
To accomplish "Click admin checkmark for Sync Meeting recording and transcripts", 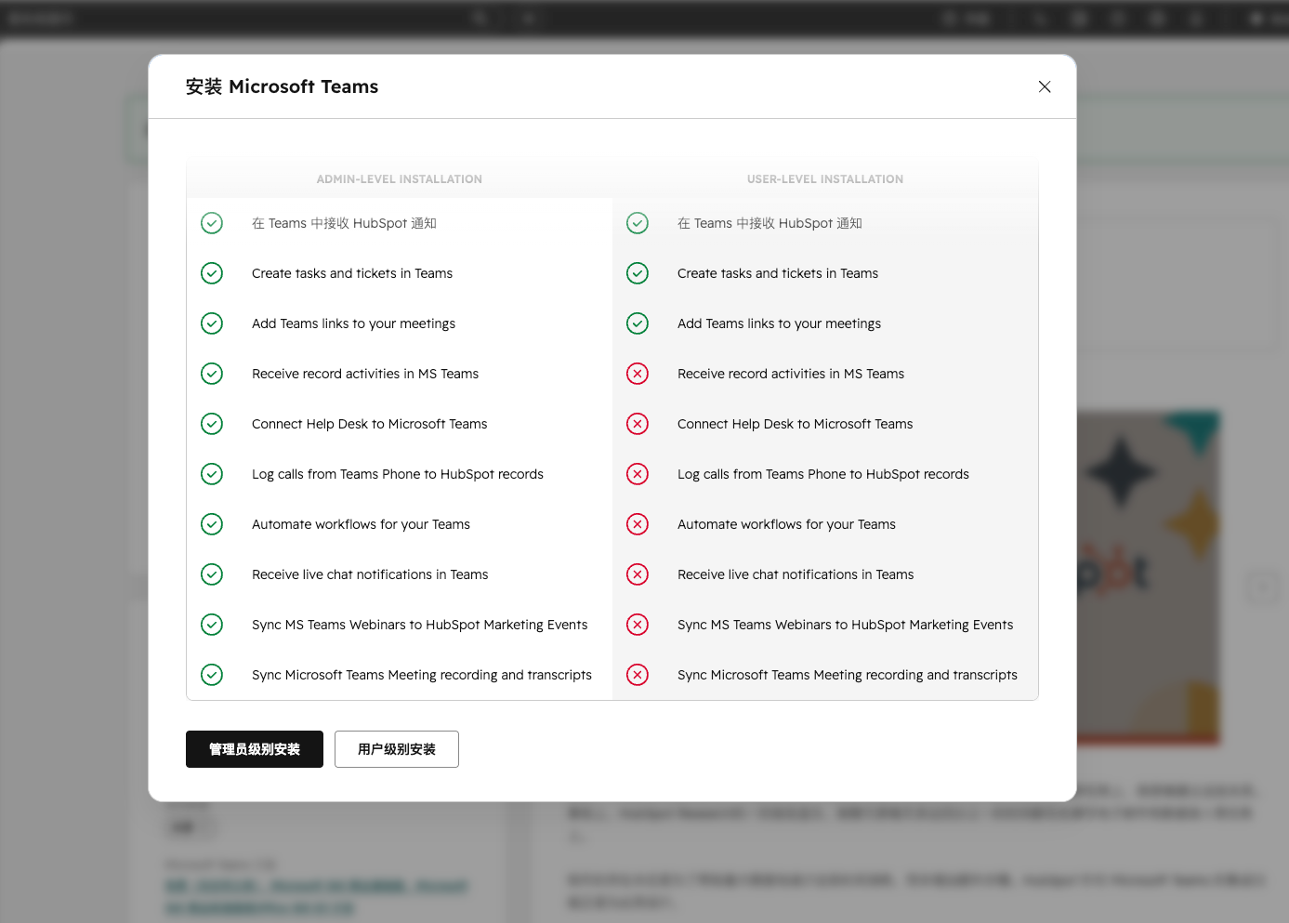I will coord(212,675).
